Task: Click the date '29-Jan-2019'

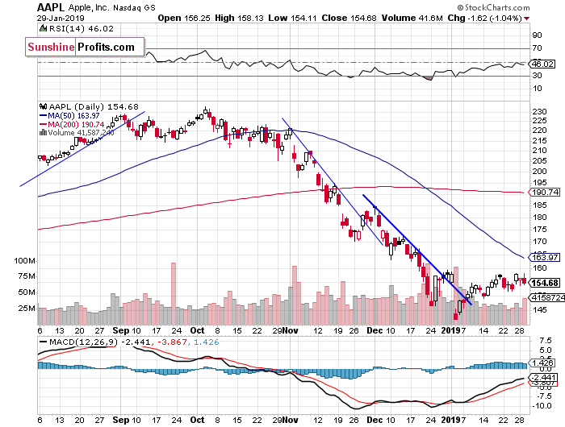Action: pos(61,18)
